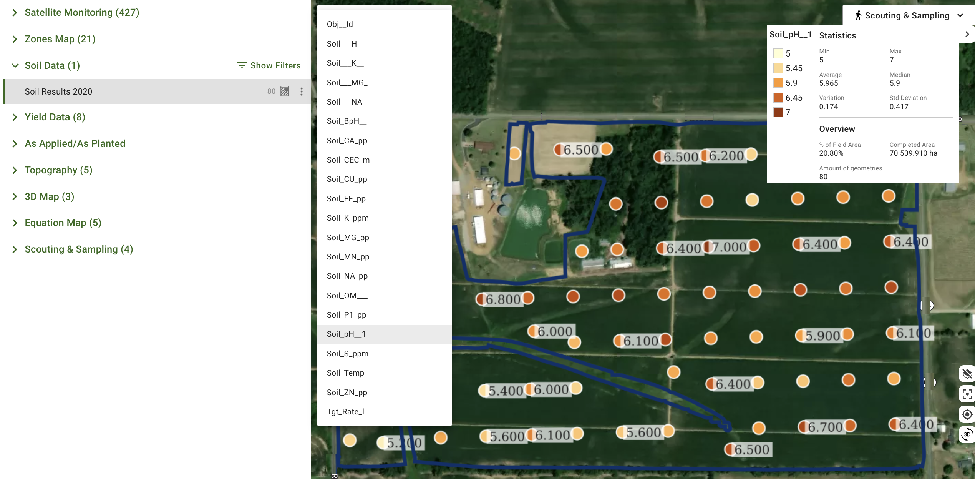
Task: Open Soil Results 2020 three-dot menu
Action: click(x=302, y=91)
